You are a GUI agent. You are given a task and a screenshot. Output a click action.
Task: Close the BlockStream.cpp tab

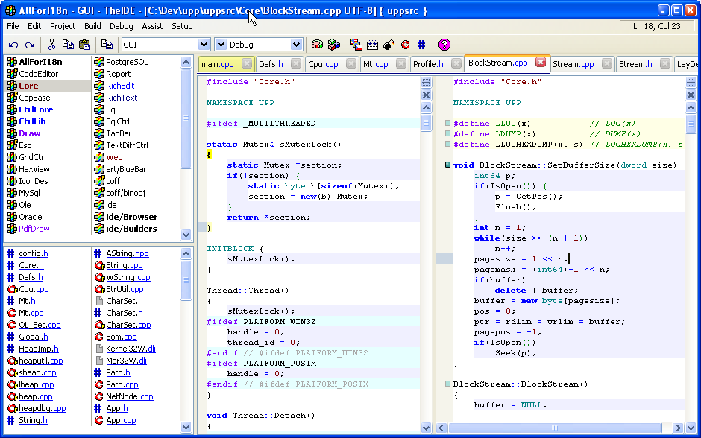click(541, 63)
